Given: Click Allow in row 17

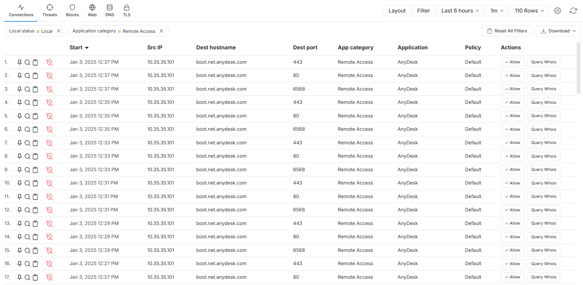Looking at the screenshot, I should [x=512, y=277].
